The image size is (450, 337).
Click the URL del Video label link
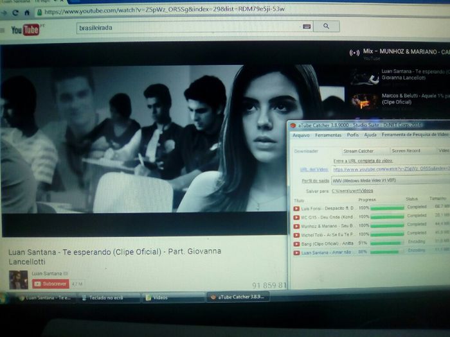click(x=314, y=169)
